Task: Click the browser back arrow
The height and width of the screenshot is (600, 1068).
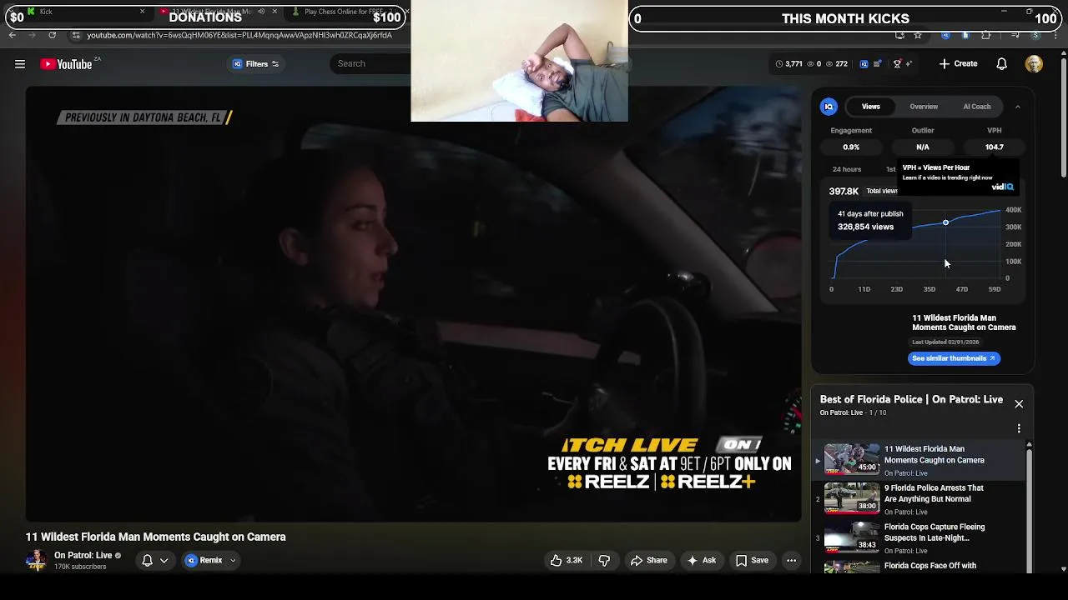Action: coord(12,35)
